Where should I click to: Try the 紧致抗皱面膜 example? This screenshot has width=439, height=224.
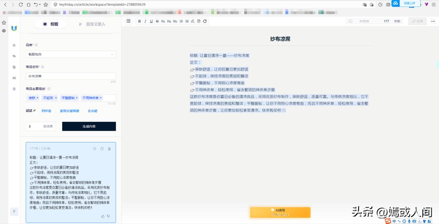click(70, 111)
